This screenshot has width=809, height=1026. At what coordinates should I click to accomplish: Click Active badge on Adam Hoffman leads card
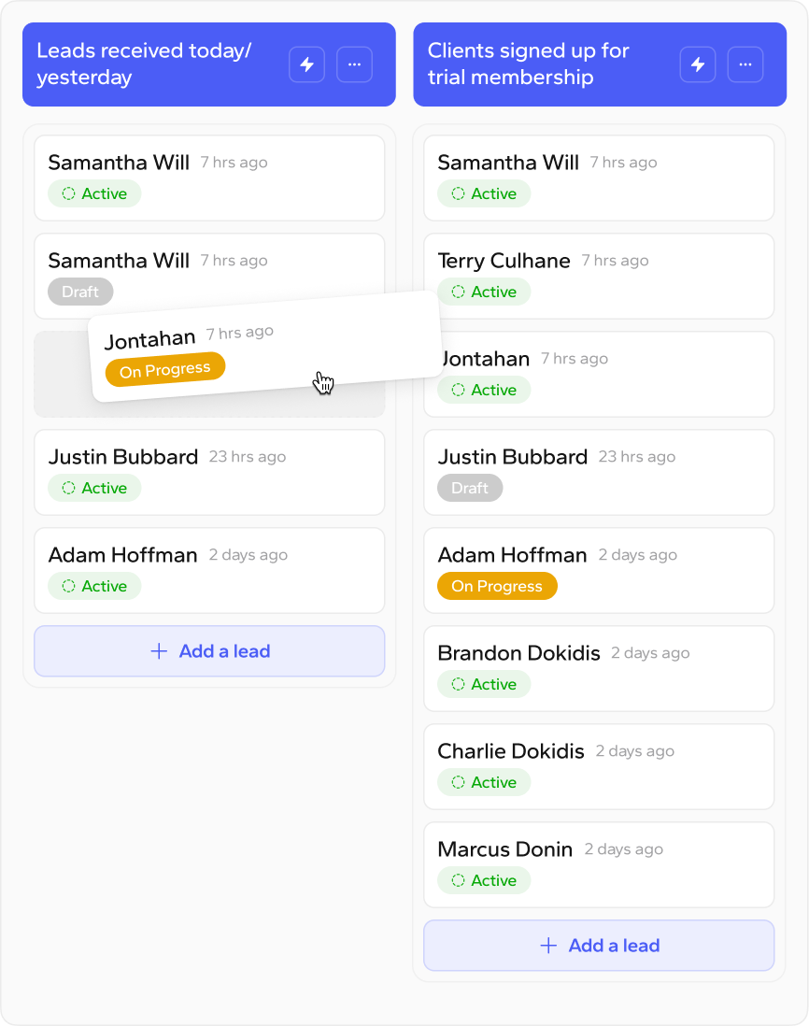94,586
